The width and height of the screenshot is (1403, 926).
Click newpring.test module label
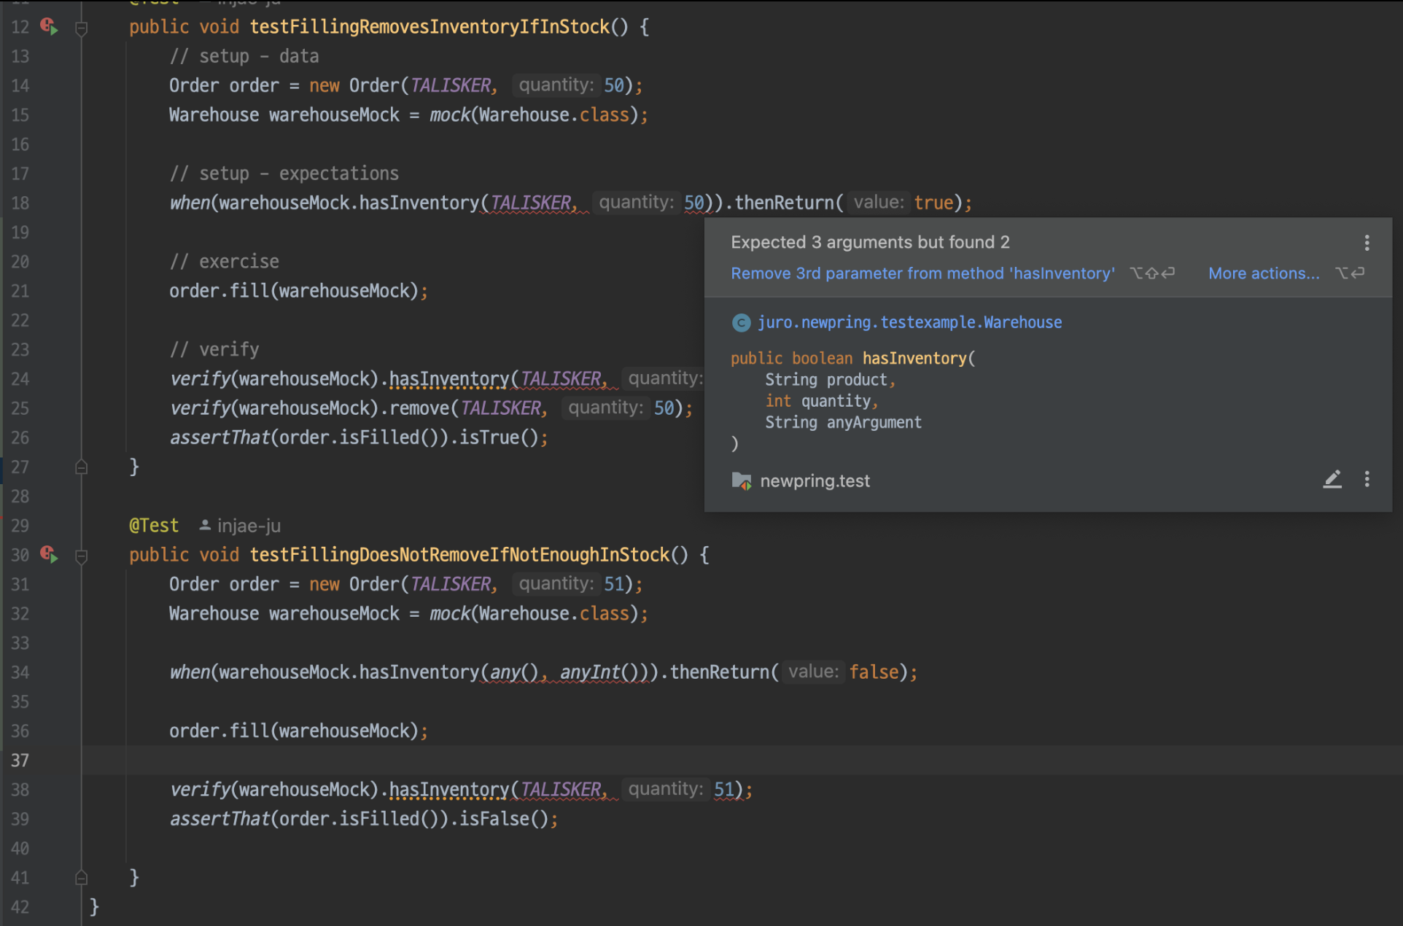(815, 481)
